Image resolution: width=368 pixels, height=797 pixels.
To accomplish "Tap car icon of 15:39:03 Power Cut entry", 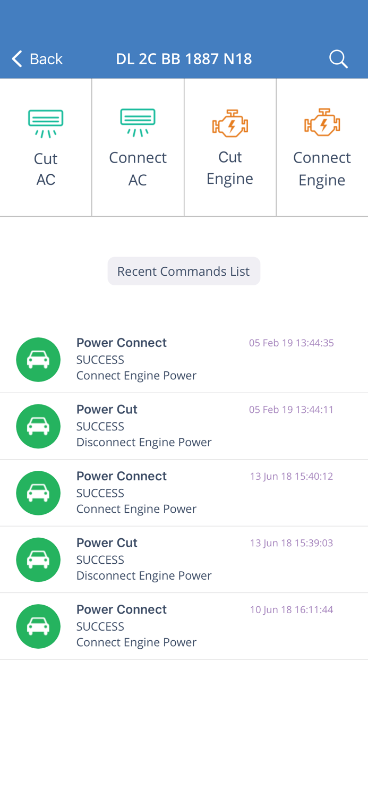I will point(38,559).
